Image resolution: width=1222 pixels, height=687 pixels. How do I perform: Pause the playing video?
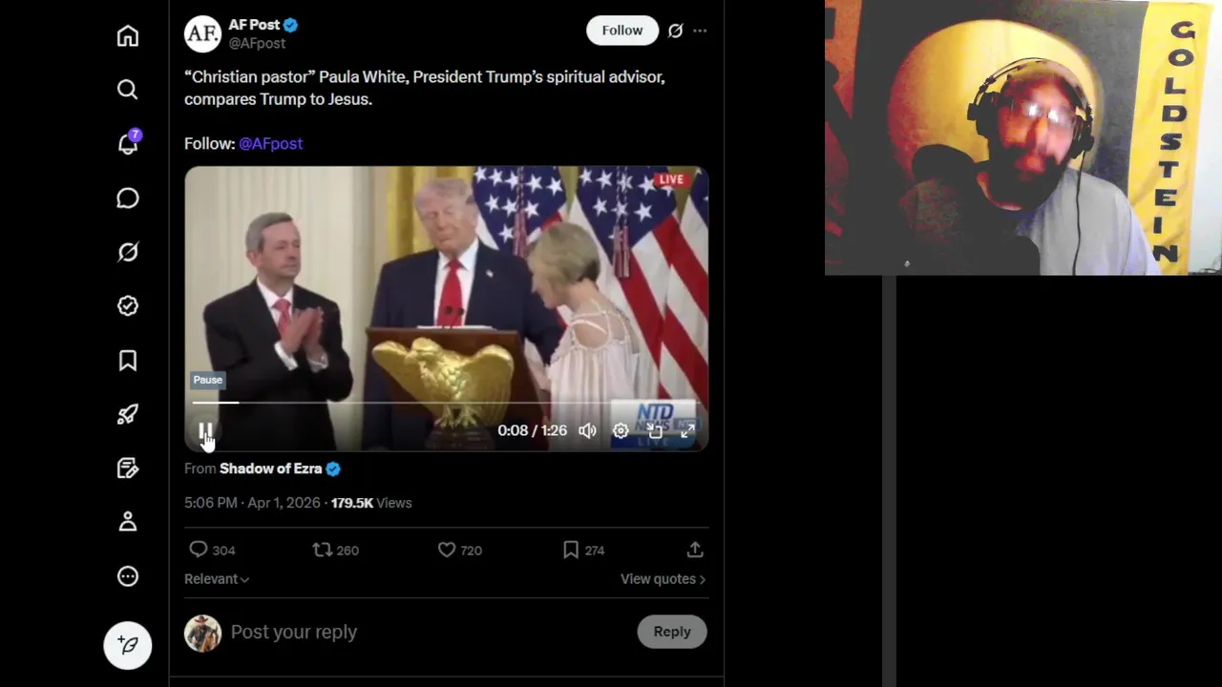point(205,431)
